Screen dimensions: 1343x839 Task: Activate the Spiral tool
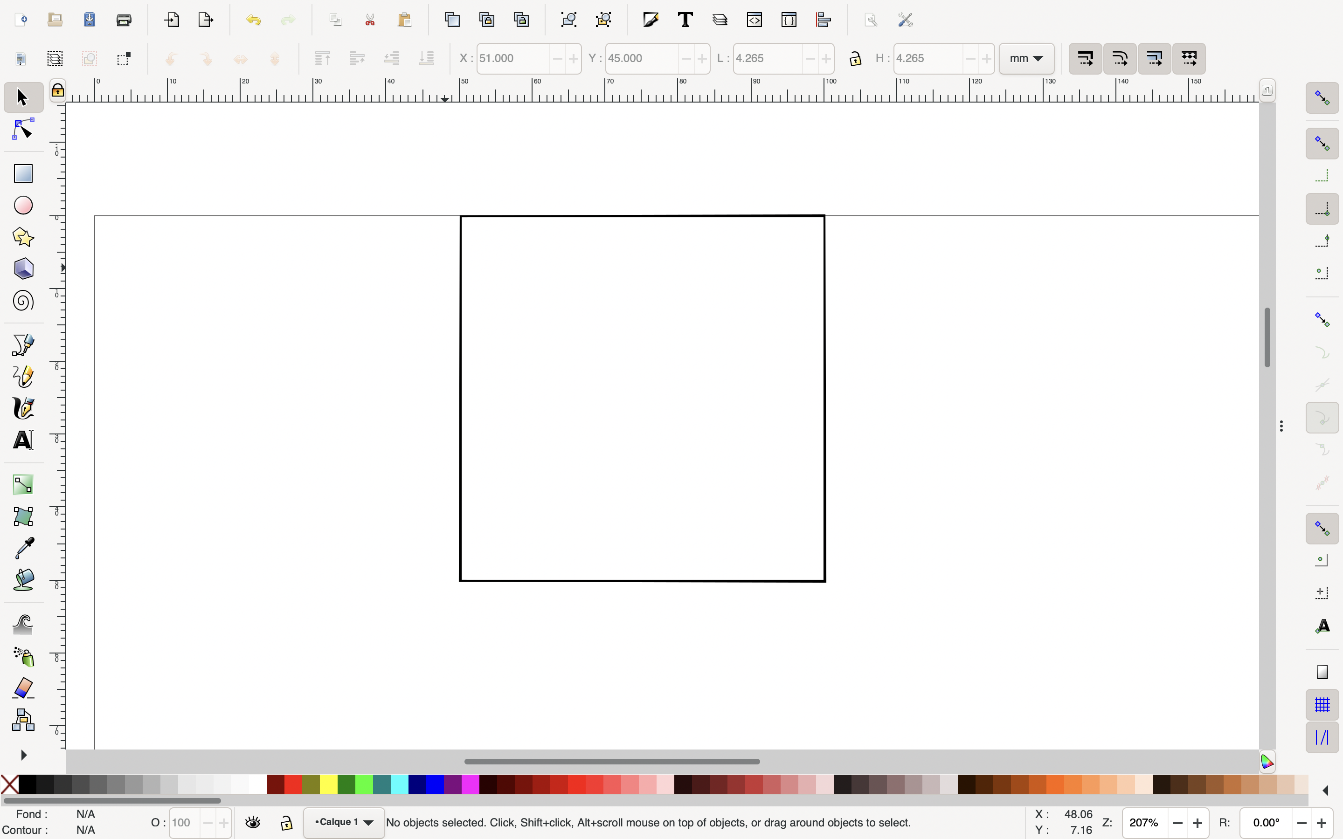coord(23,301)
